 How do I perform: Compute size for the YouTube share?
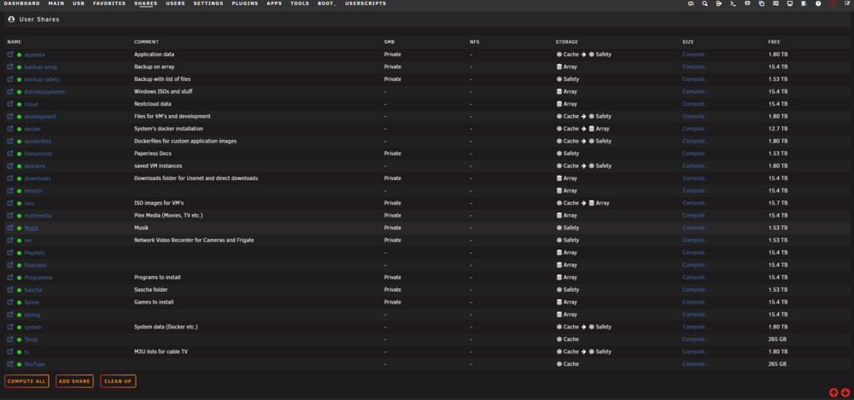click(x=695, y=364)
